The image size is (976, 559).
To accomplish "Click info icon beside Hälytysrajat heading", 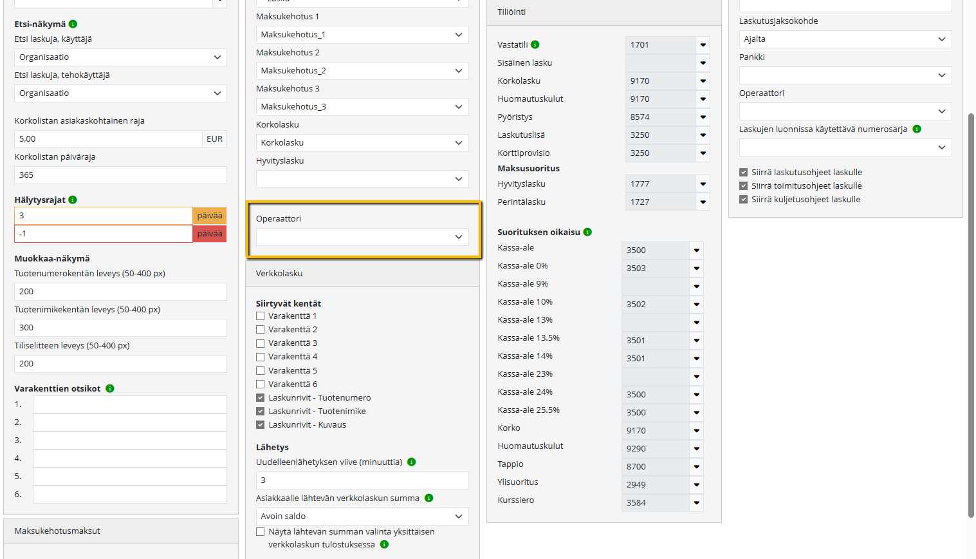I will (73, 200).
